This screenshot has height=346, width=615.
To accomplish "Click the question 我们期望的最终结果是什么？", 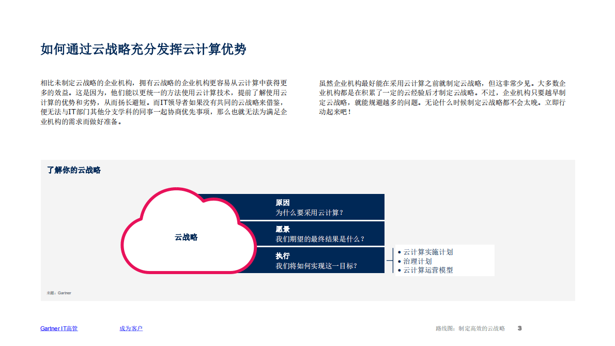I will click(x=319, y=238).
